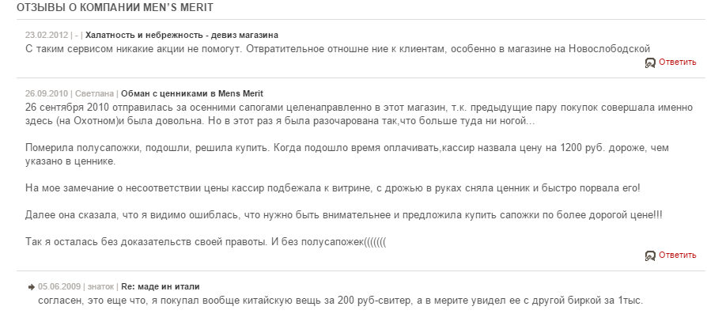Click the heading Отзывы о компании Men's Merit
Viewport: 707px width, 314px height.
click(x=115, y=8)
